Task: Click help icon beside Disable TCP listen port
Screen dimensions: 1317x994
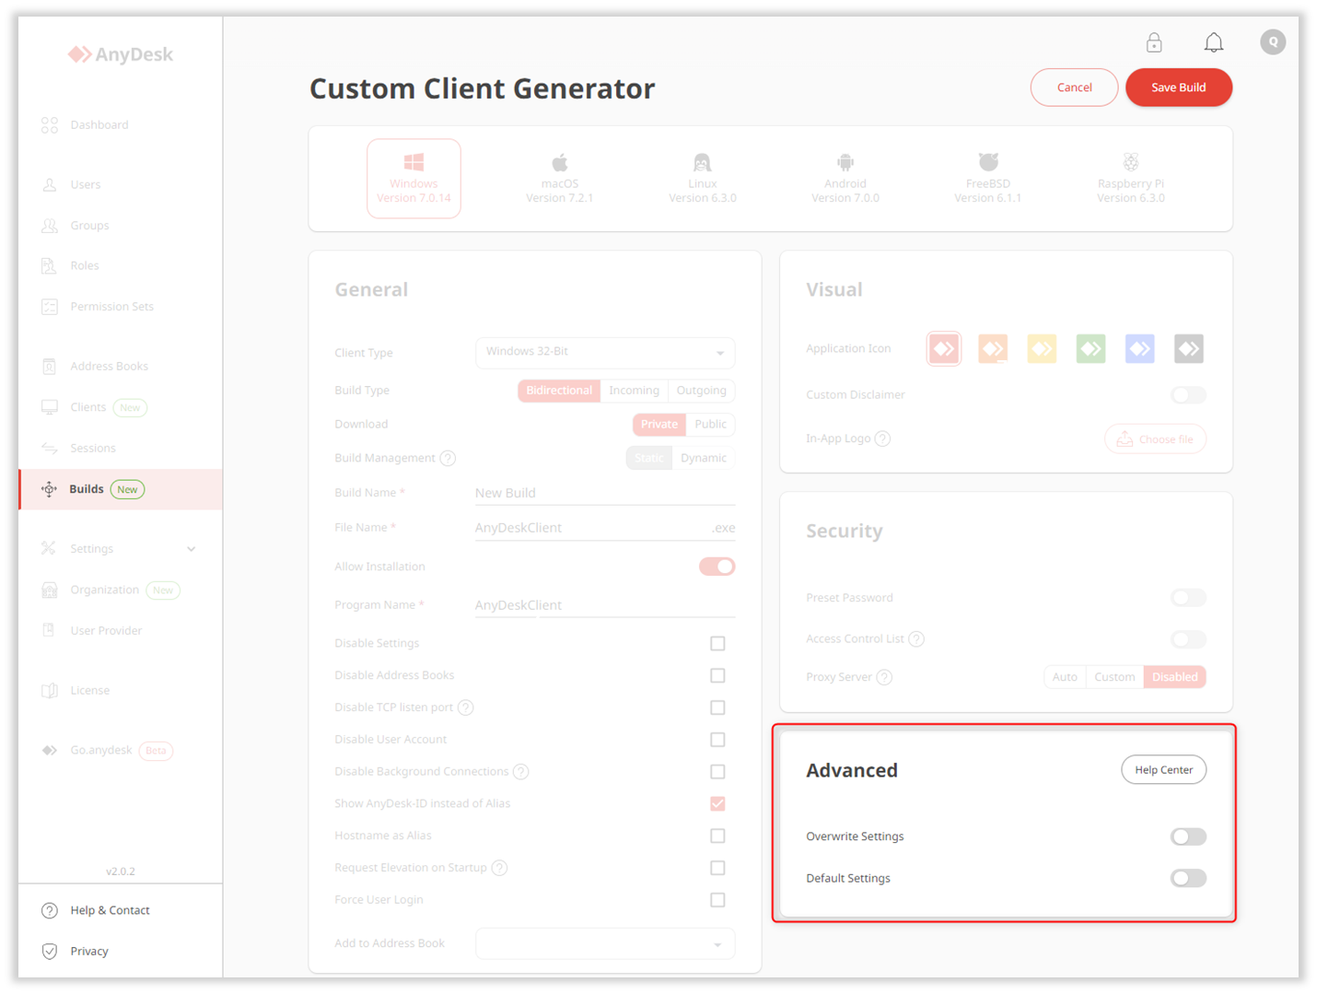Action: 466,707
